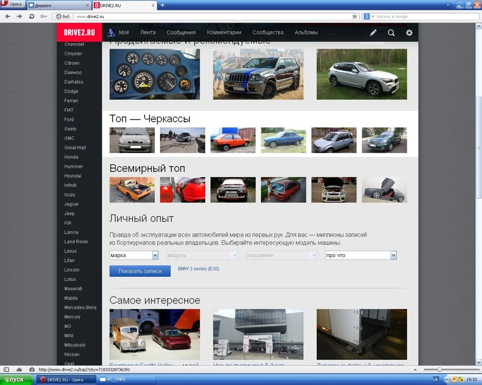Image resolution: width=482 pixels, height=385 pixels.
Task: Open Топ — Черкассы heading link
Action: coord(150,118)
